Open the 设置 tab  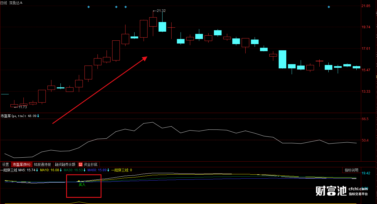[6, 164]
